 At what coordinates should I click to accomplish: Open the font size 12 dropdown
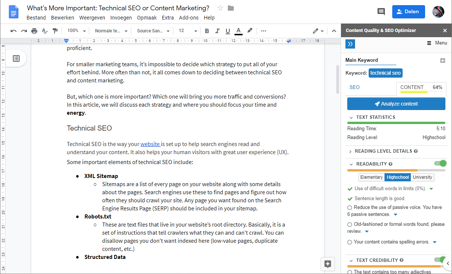pyautogui.click(x=188, y=31)
